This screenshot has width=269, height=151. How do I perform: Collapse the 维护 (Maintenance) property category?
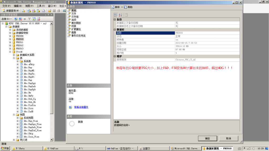[x=115, y=56]
